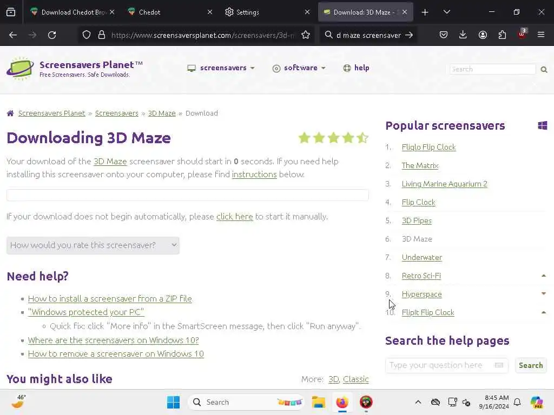Open the Windows Start button
This screenshot has width=554, height=415.
(173, 402)
